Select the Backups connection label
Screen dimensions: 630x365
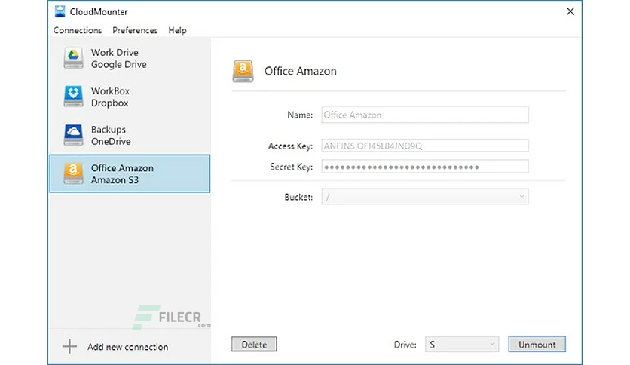click(x=108, y=130)
